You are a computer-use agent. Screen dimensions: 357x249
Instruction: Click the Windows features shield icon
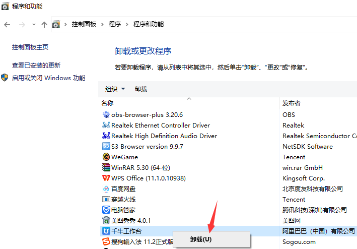click(5, 78)
